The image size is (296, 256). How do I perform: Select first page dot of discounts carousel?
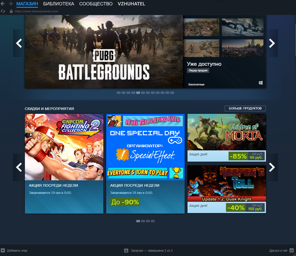(x=138, y=221)
